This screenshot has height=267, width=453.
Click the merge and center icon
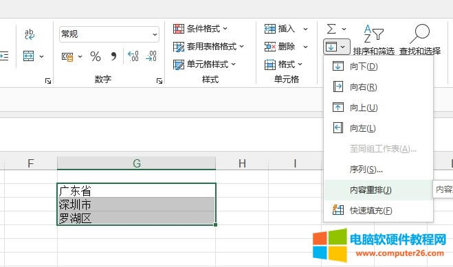coord(29,56)
